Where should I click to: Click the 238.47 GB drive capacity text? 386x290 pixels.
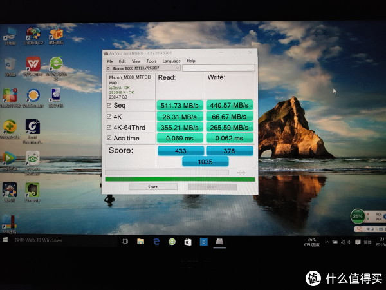118,97
